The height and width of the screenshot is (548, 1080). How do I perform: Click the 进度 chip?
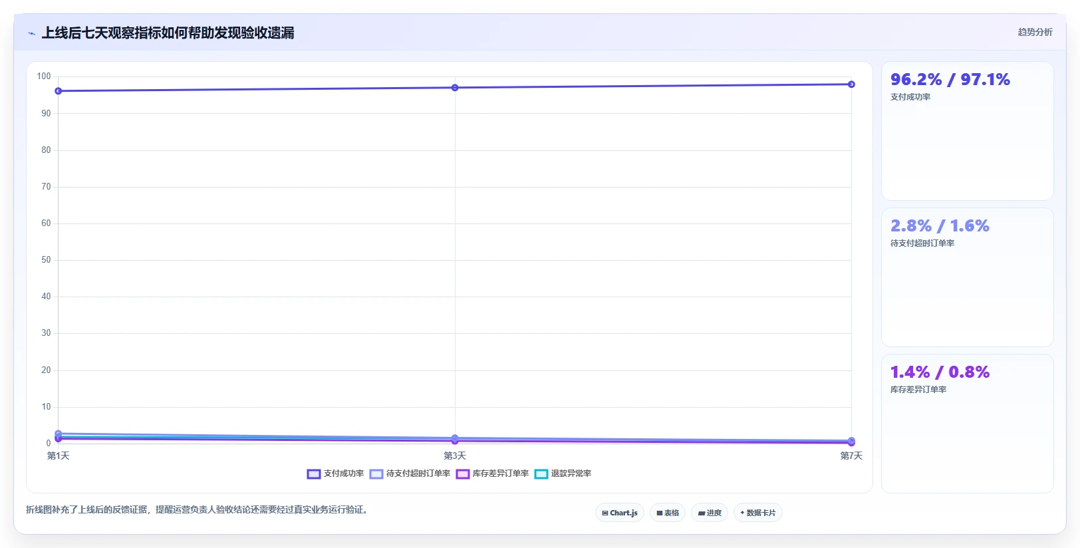(x=710, y=513)
